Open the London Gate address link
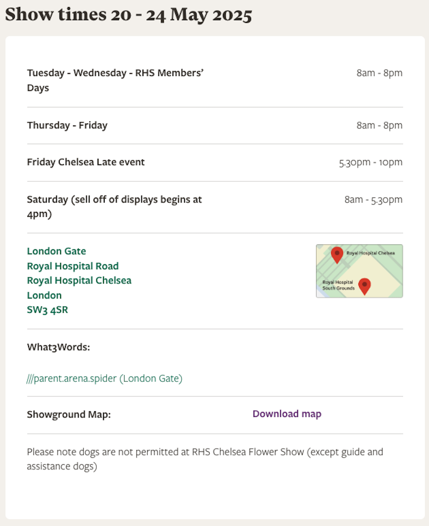429x526 pixels. click(x=56, y=251)
